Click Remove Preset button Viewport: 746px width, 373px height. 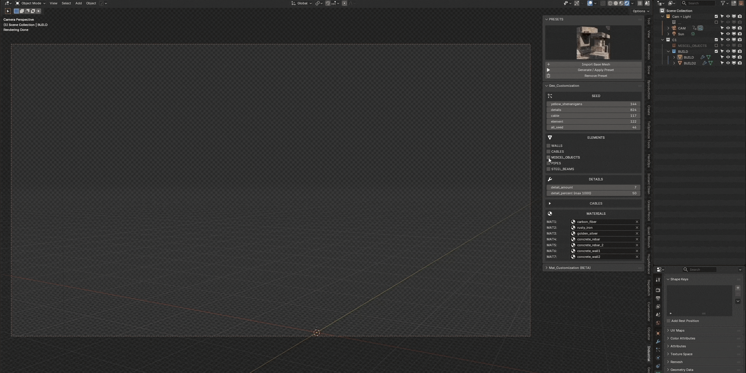(x=593, y=76)
